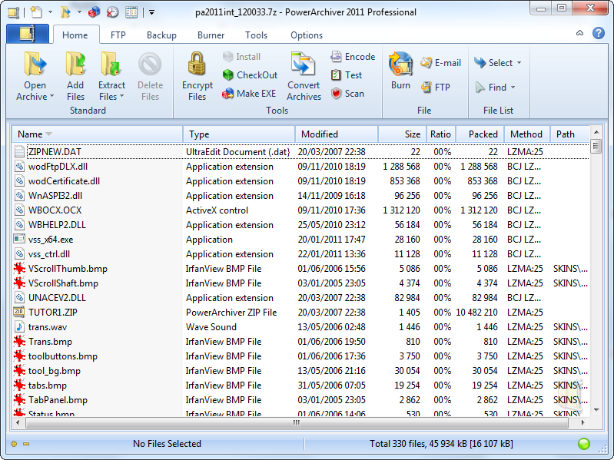Click the UNACEV2.DLL file icon
The height and width of the screenshot is (460, 614).
(19, 298)
